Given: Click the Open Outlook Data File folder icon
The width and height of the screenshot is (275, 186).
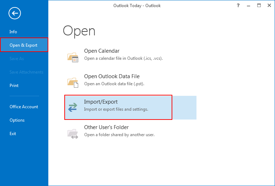Looking at the screenshot, I should click(73, 83).
